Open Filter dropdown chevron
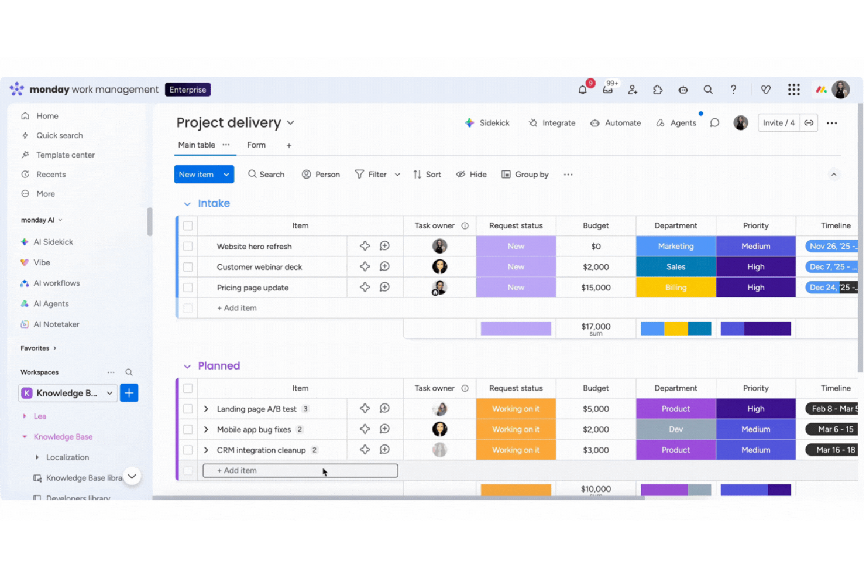Viewport: 866px width, 578px height. pos(397,175)
